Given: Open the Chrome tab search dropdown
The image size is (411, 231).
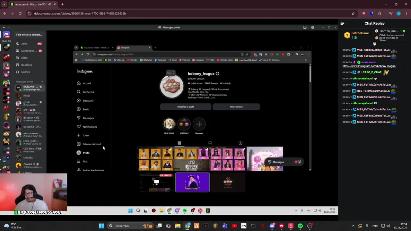Looking at the screenshot, I should pyautogui.click(x=4, y=4).
